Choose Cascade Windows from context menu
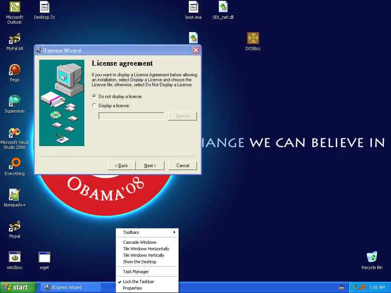The height and width of the screenshot is (293, 391). point(147,242)
